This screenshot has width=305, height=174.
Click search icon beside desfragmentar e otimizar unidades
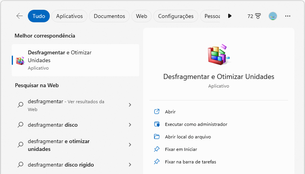[x=20, y=145]
